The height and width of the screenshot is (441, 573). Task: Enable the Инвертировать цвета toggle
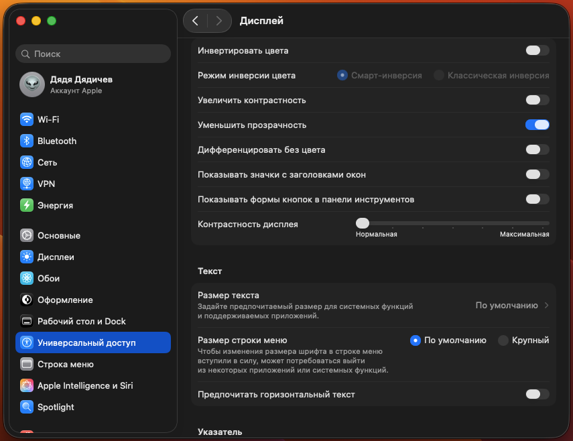pyautogui.click(x=537, y=50)
